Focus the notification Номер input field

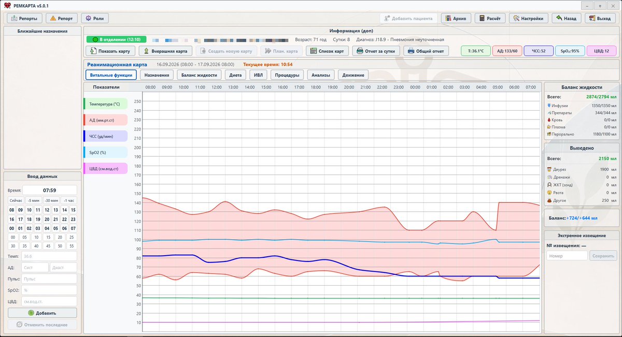click(x=567, y=256)
